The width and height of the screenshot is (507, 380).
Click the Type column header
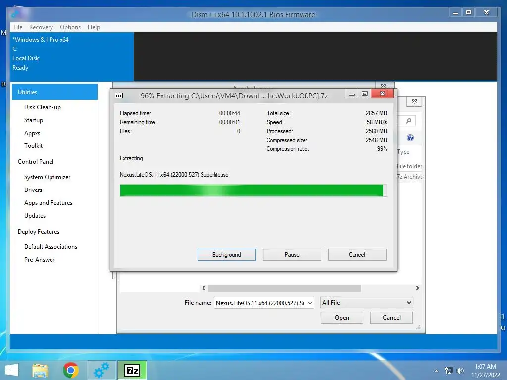pyautogui.click(x=403, y=152)
